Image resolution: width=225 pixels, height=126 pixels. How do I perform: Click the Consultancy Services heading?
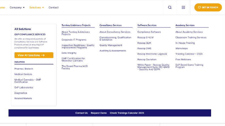tap(110, 25)
